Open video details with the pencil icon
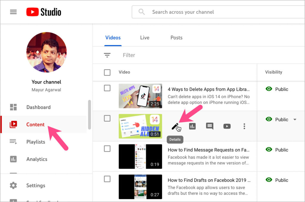The width and height of the screenshot is (305, 202). coord(175,126)
